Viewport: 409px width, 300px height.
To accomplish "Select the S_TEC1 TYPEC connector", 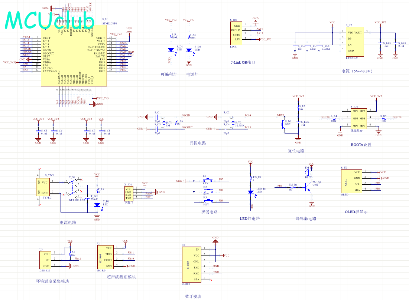I will click(43, 187).
